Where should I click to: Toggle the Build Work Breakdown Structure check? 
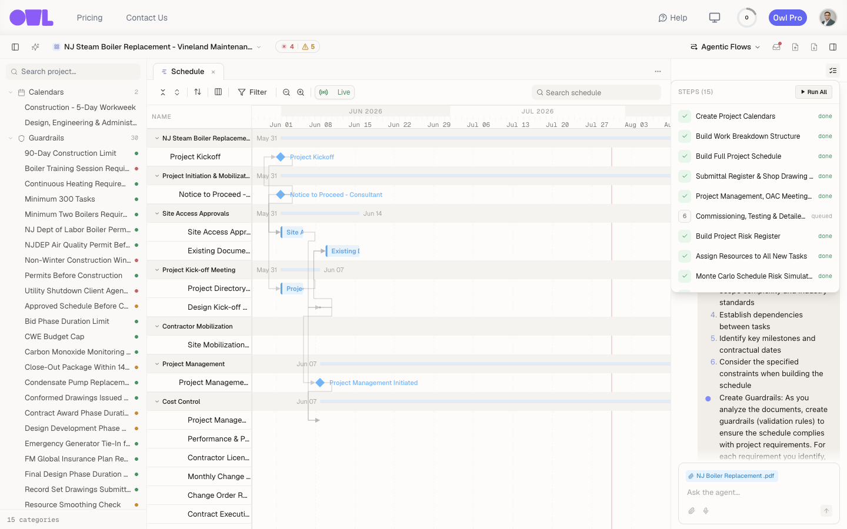tap(685, 136)
